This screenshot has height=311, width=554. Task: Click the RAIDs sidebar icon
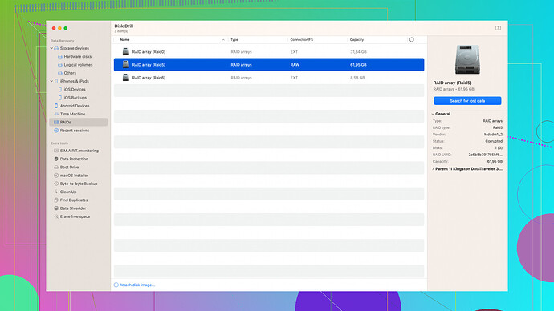(x=56, y=123)
